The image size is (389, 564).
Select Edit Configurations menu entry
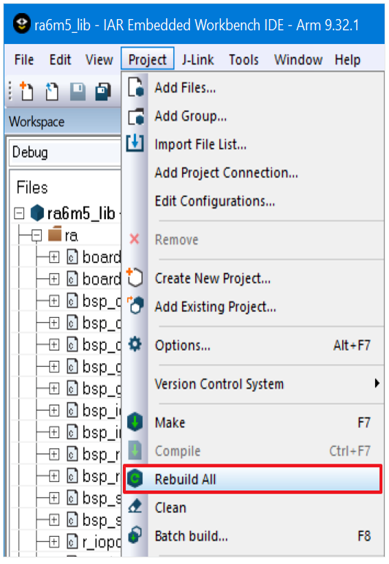pos(215,201)
